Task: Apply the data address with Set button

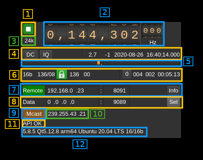Action: pyautogui.click(x=174, y=102)
